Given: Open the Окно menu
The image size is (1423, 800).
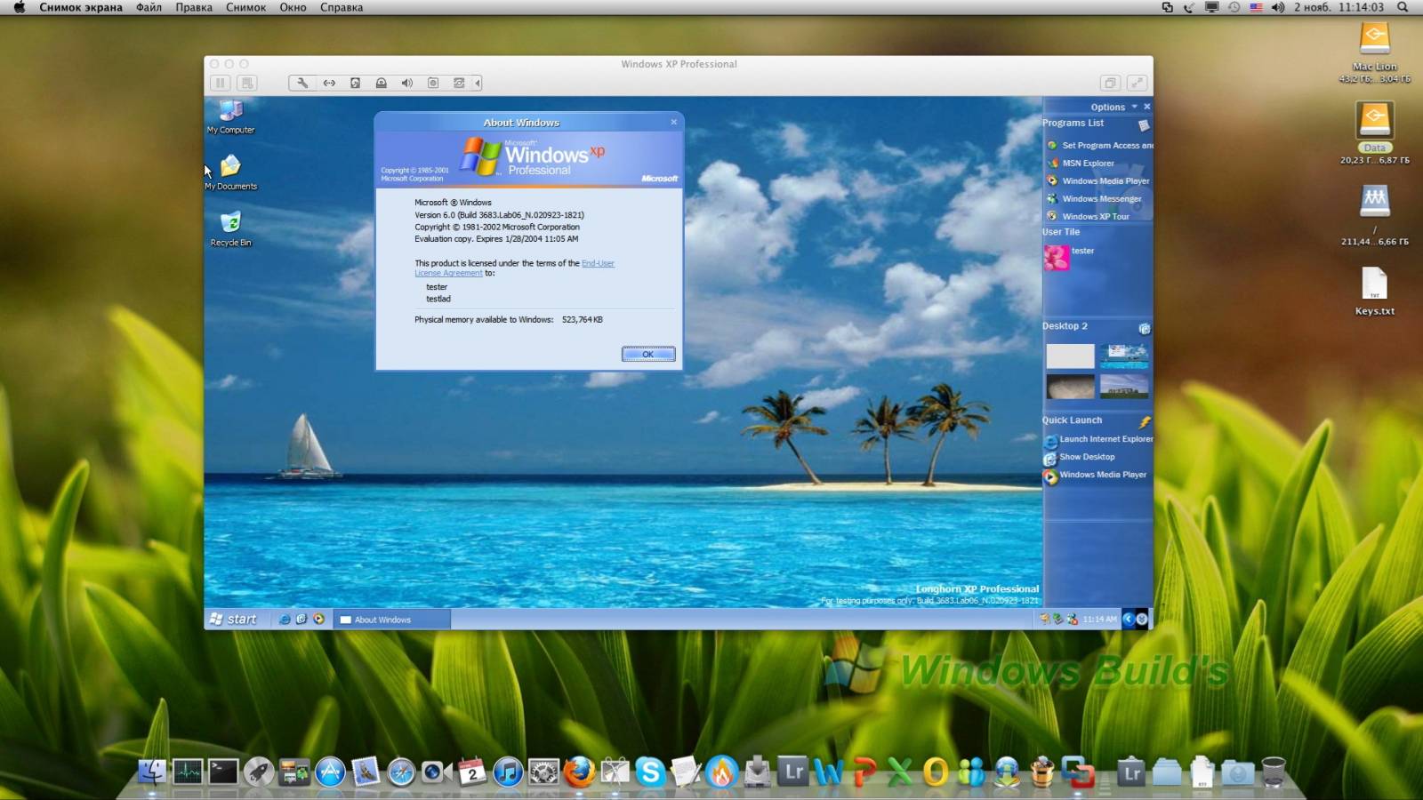Looking at the screenshot, I should click(293, 7).
